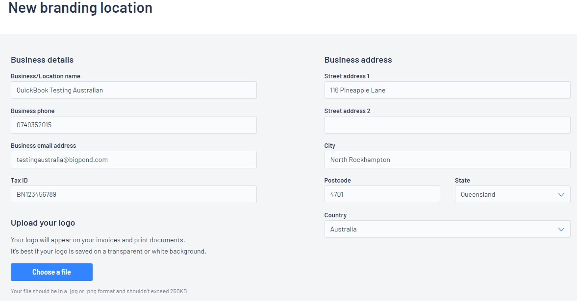Image resolution: width=577 pixels, height=301 pixels.
Task: Click the City input field
Action: pos(447,160)
